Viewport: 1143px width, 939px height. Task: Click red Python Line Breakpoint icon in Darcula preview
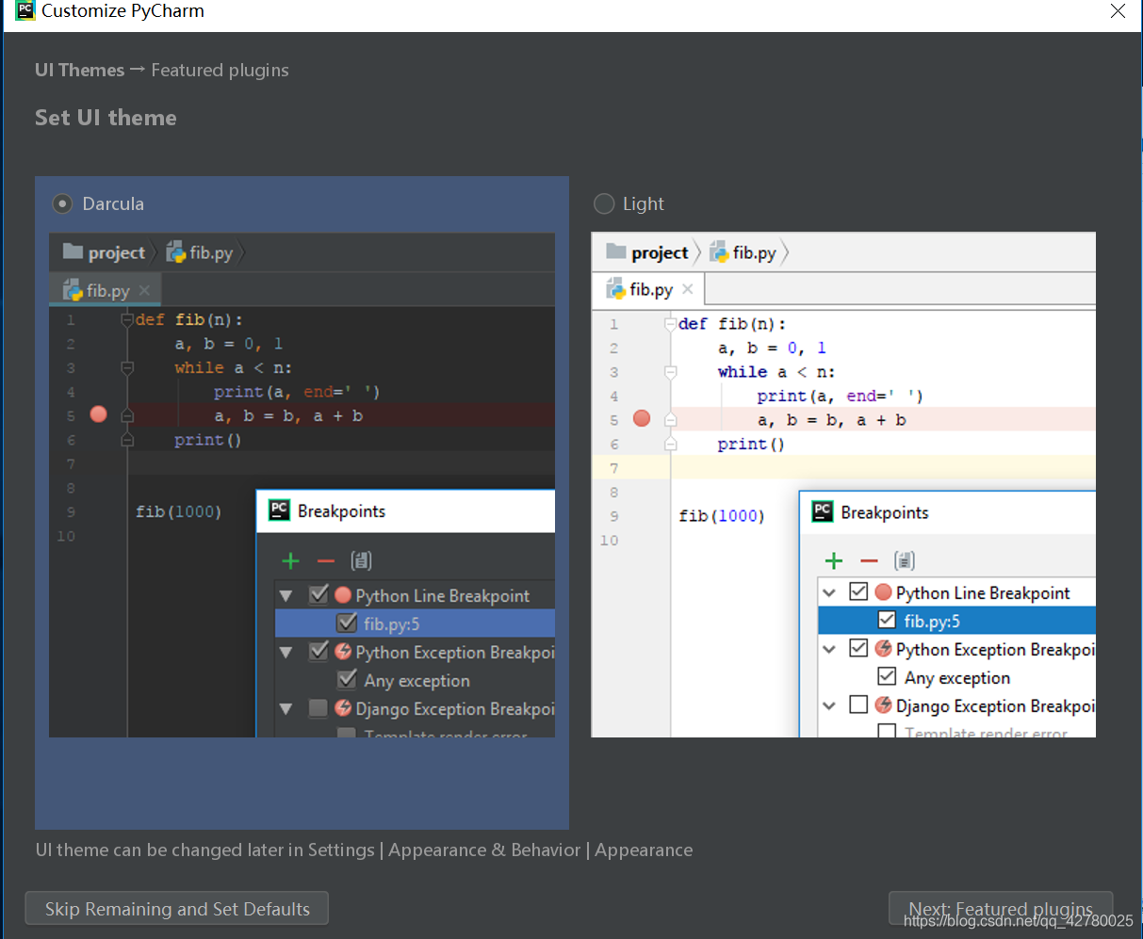coord(343,595)
